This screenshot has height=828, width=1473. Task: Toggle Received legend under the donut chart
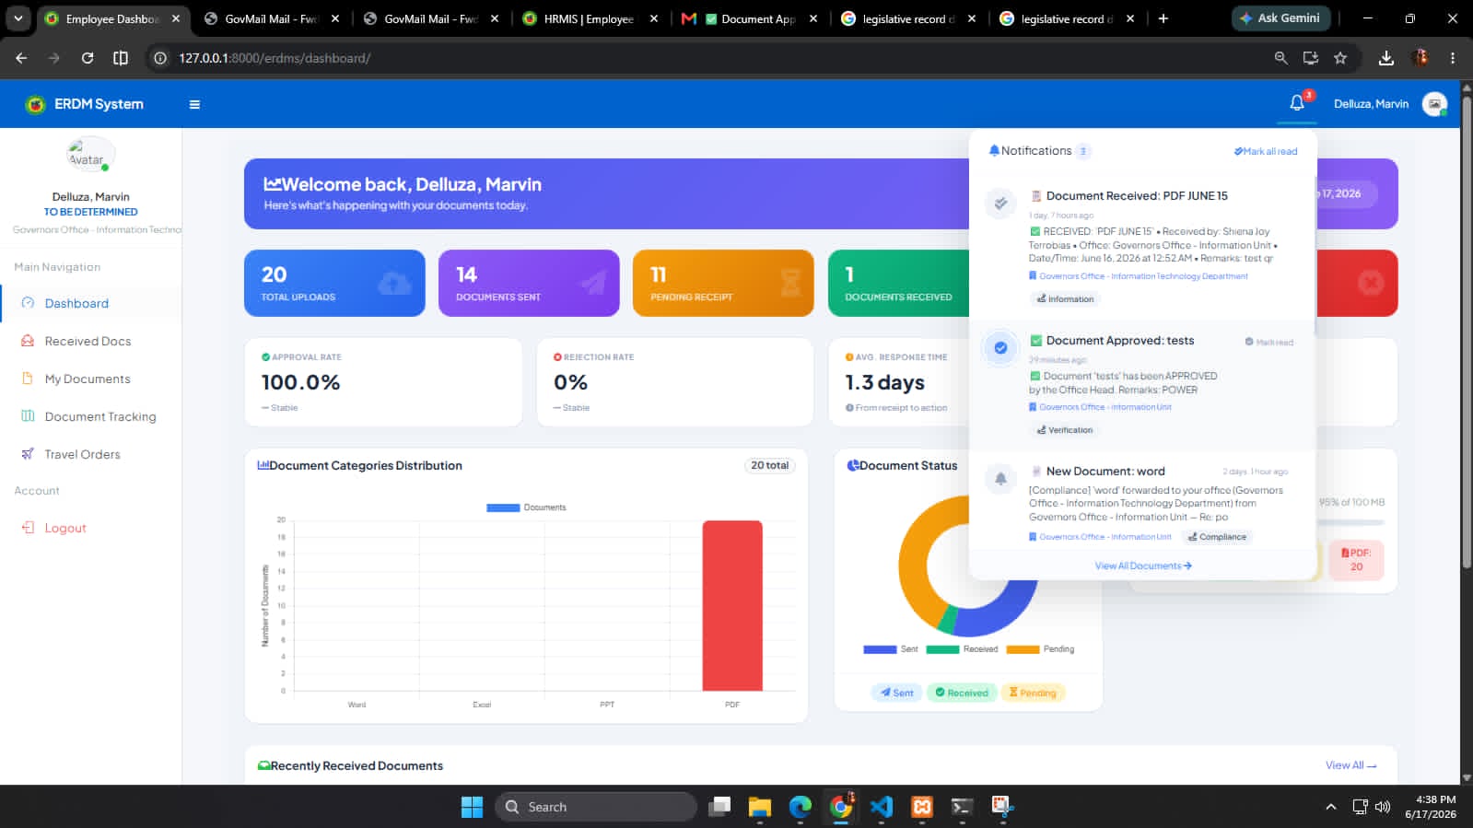pyautogui.click(x=962, y=649)
